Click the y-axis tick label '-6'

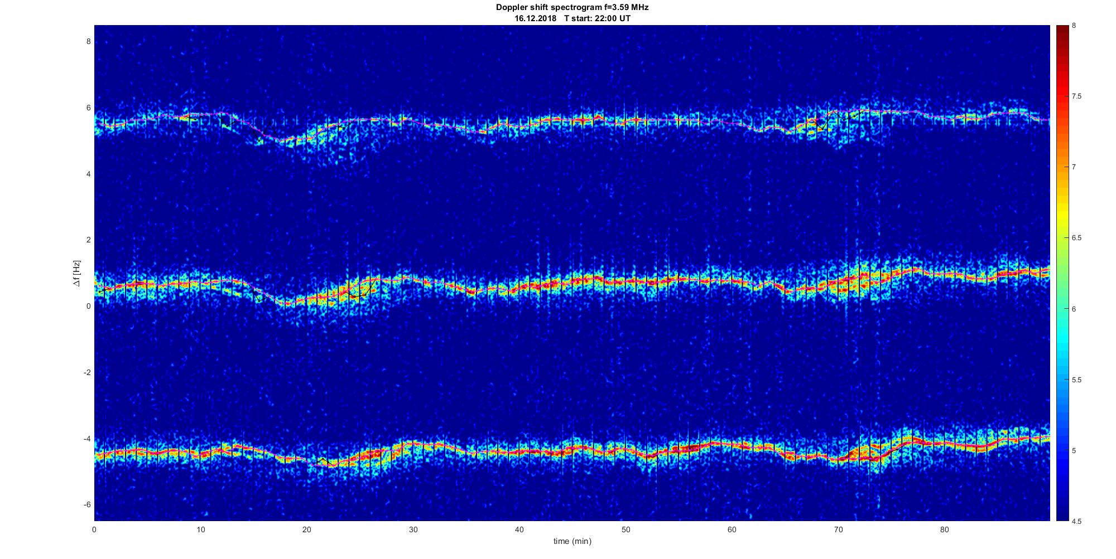[87, 504]
